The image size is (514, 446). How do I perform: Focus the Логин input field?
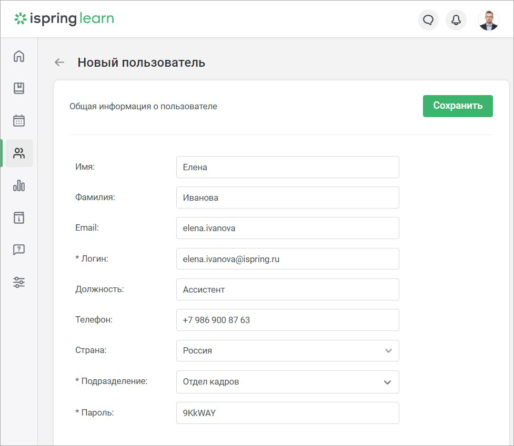tap(287, 259)
